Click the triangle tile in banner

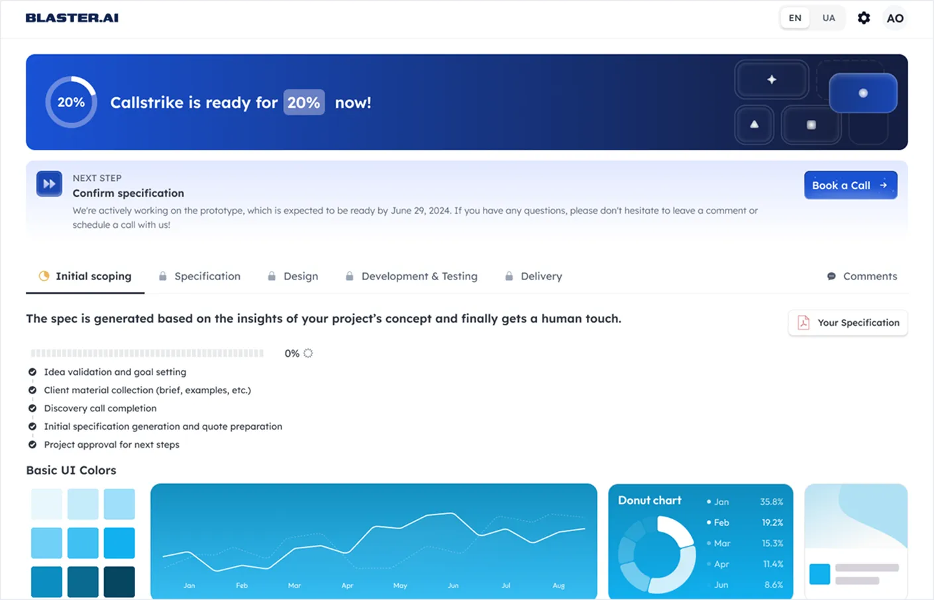[754, 125]
